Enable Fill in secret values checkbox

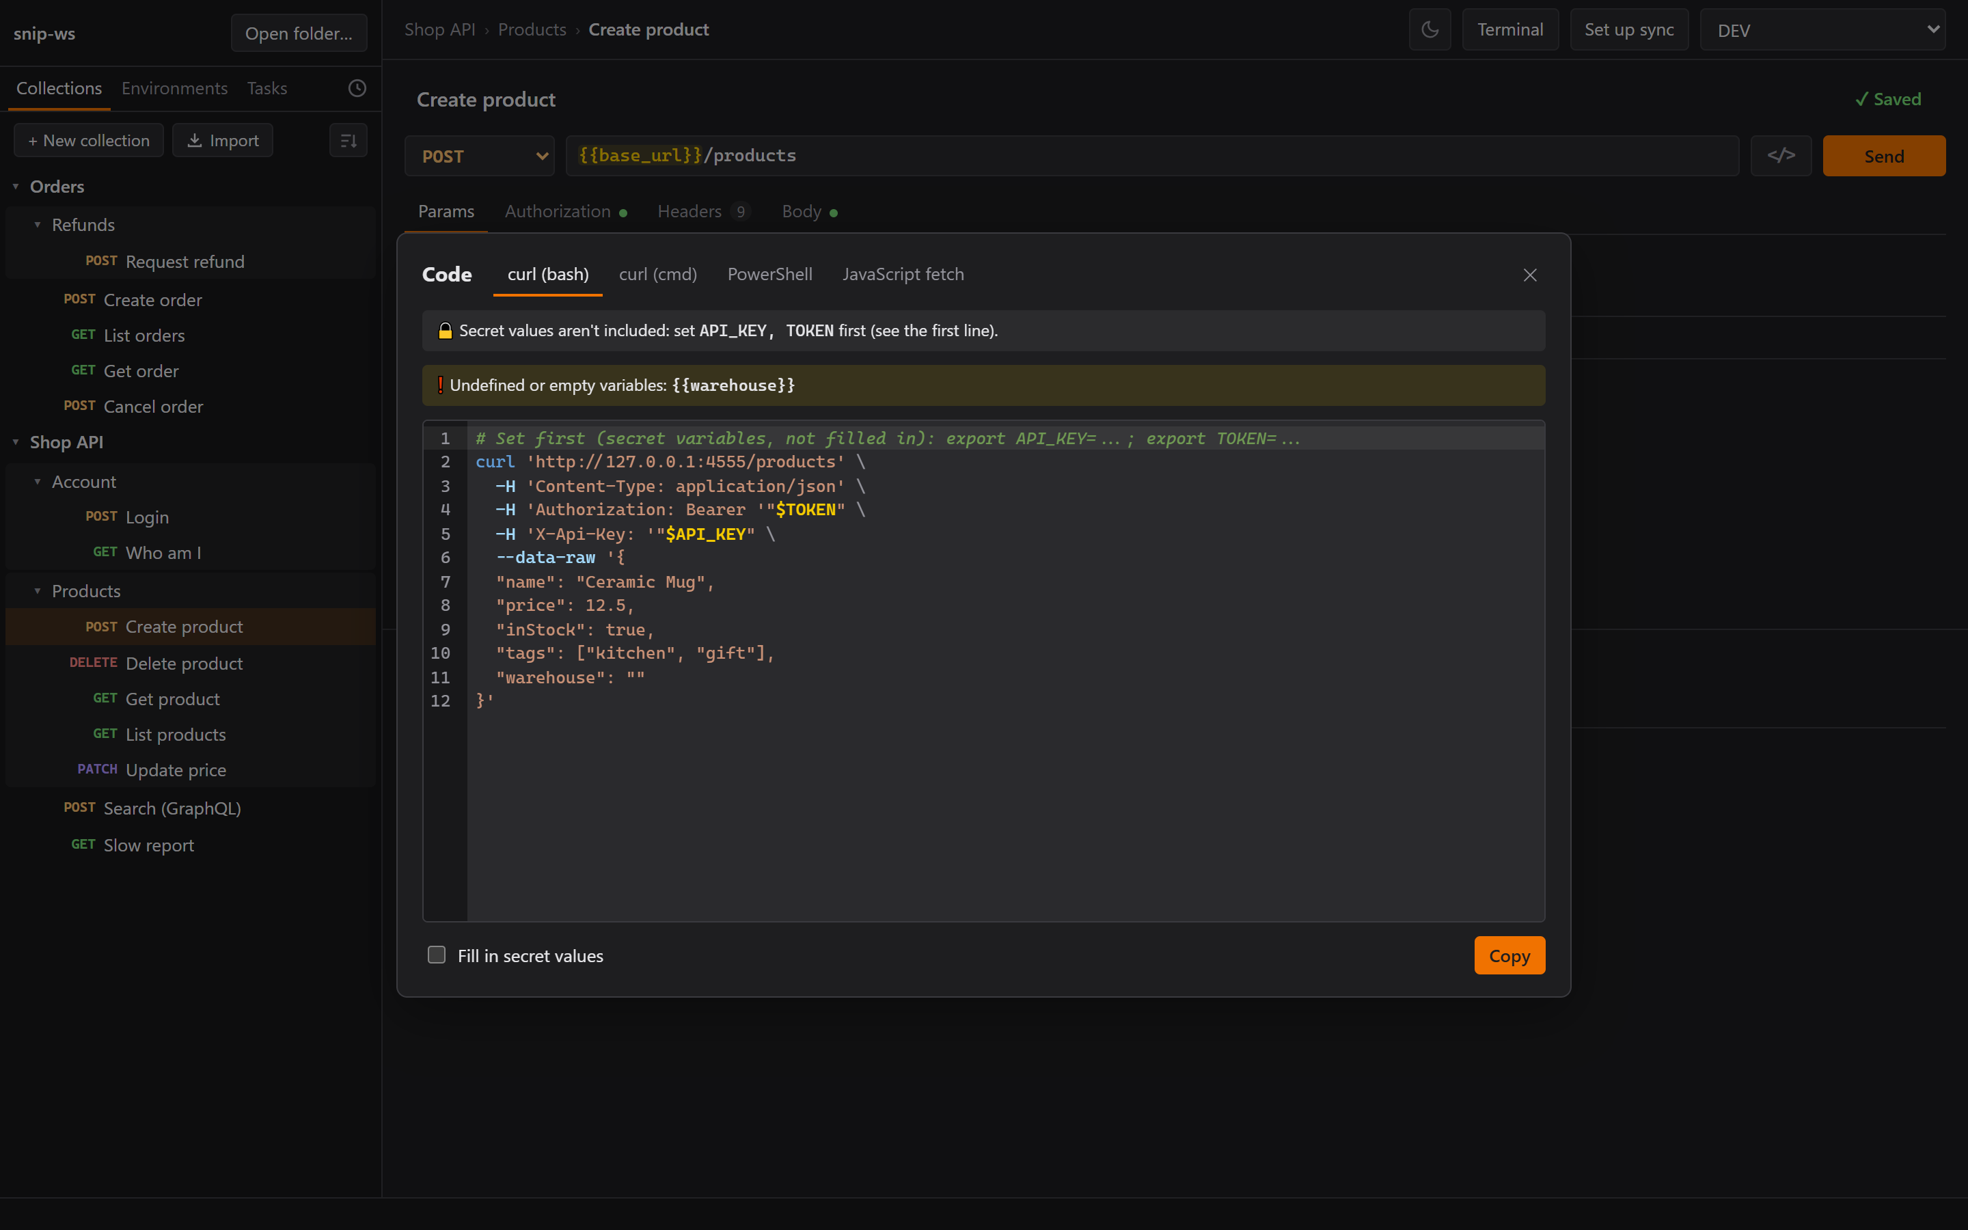[437, 955]
